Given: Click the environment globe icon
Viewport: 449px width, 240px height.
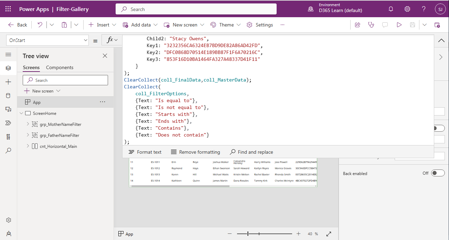Looking at the screenshot, I should click(311, 9).
